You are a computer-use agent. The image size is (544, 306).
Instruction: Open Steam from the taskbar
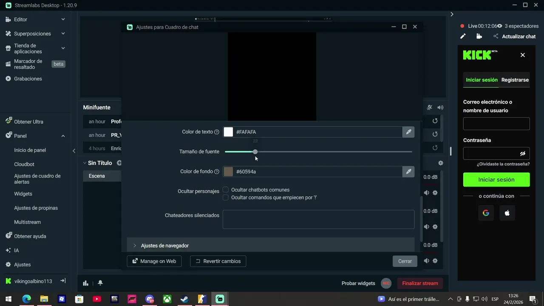click(x=184, y=299)
